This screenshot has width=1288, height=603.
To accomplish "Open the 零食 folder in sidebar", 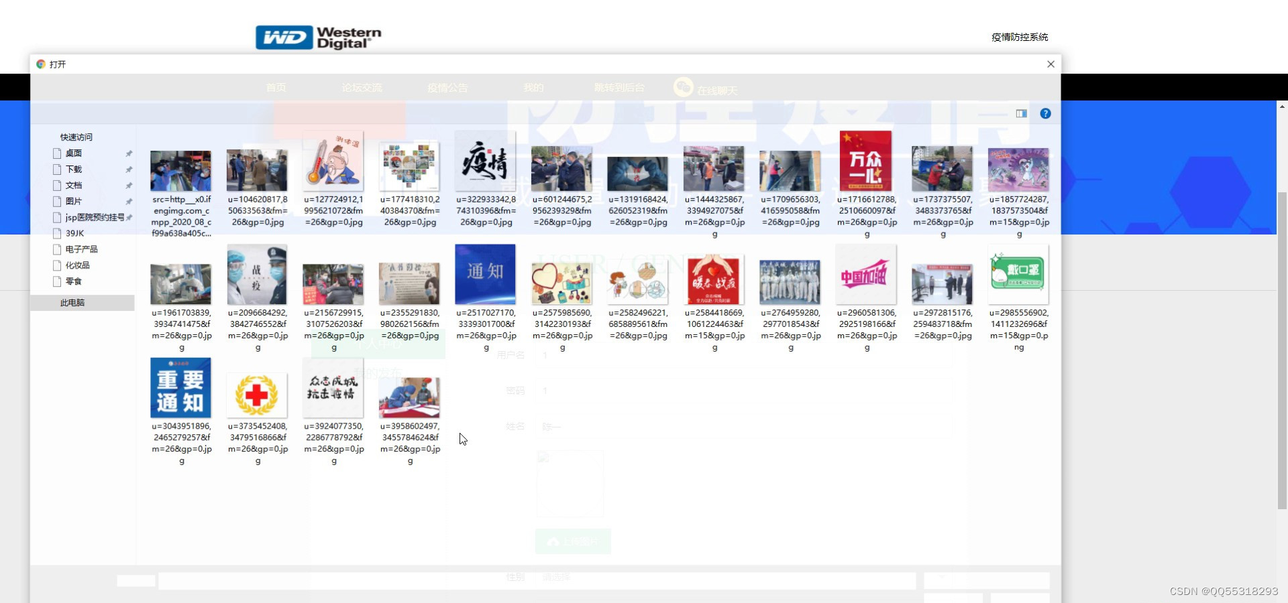I will [x=74, y=281].
